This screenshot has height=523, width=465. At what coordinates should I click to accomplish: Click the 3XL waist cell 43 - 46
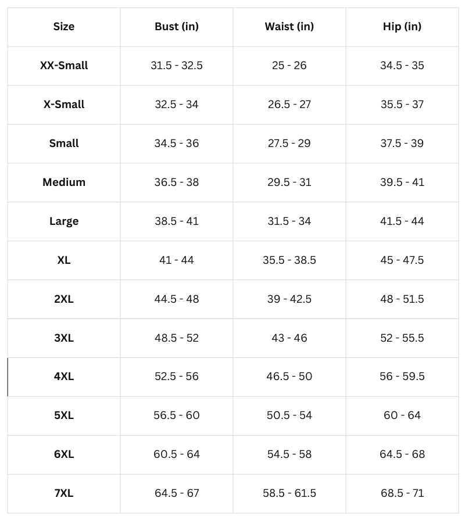[x=289, y=338]
